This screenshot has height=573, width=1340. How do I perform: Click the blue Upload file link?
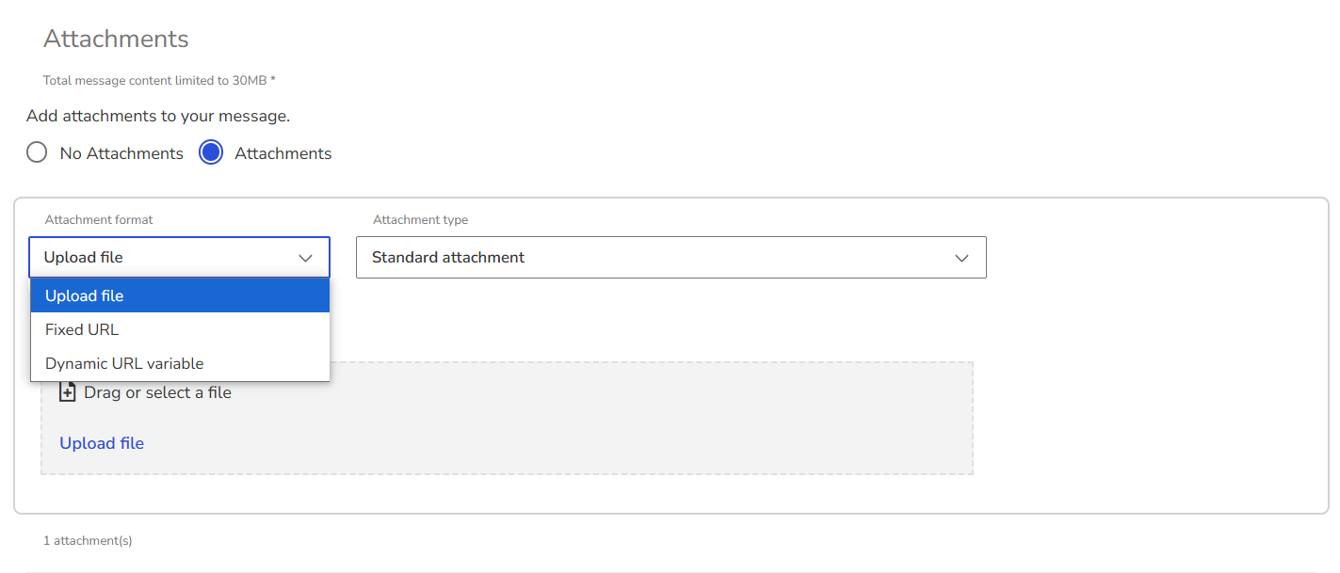(x=102, y=443)
